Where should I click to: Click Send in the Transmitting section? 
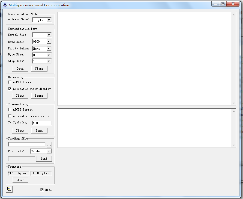coord(39,130)
